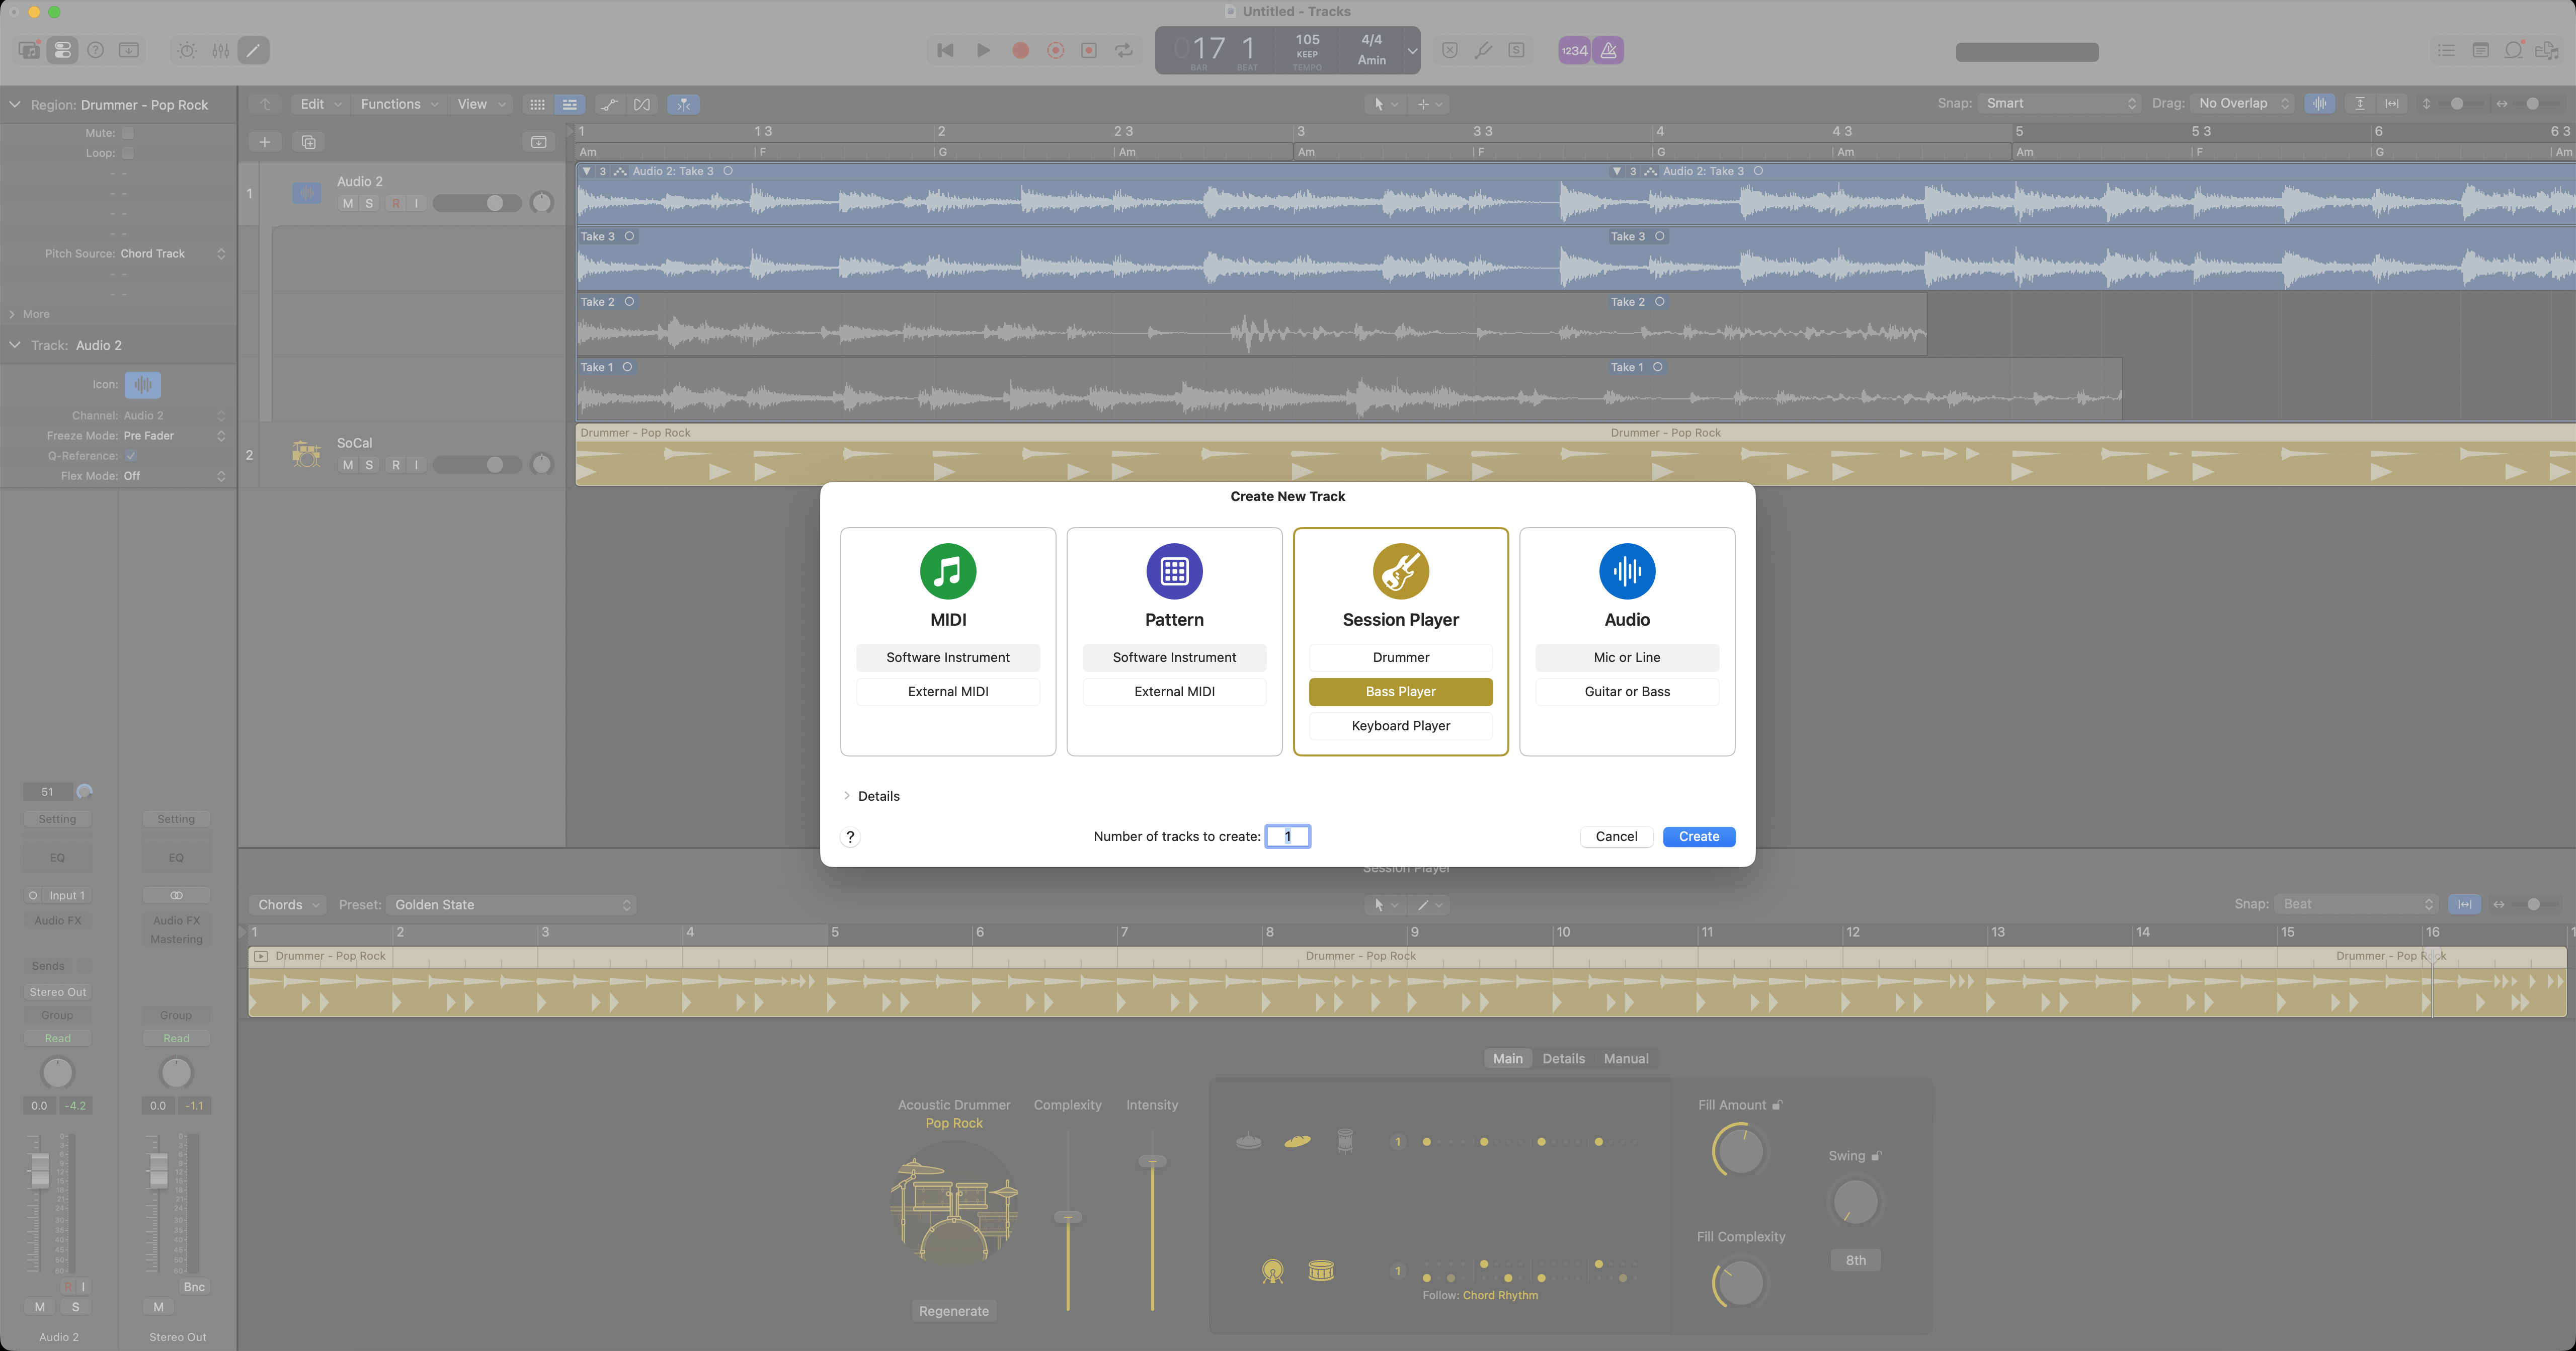
Task: Click the Audio track type icon
Action: point(1627,571)
